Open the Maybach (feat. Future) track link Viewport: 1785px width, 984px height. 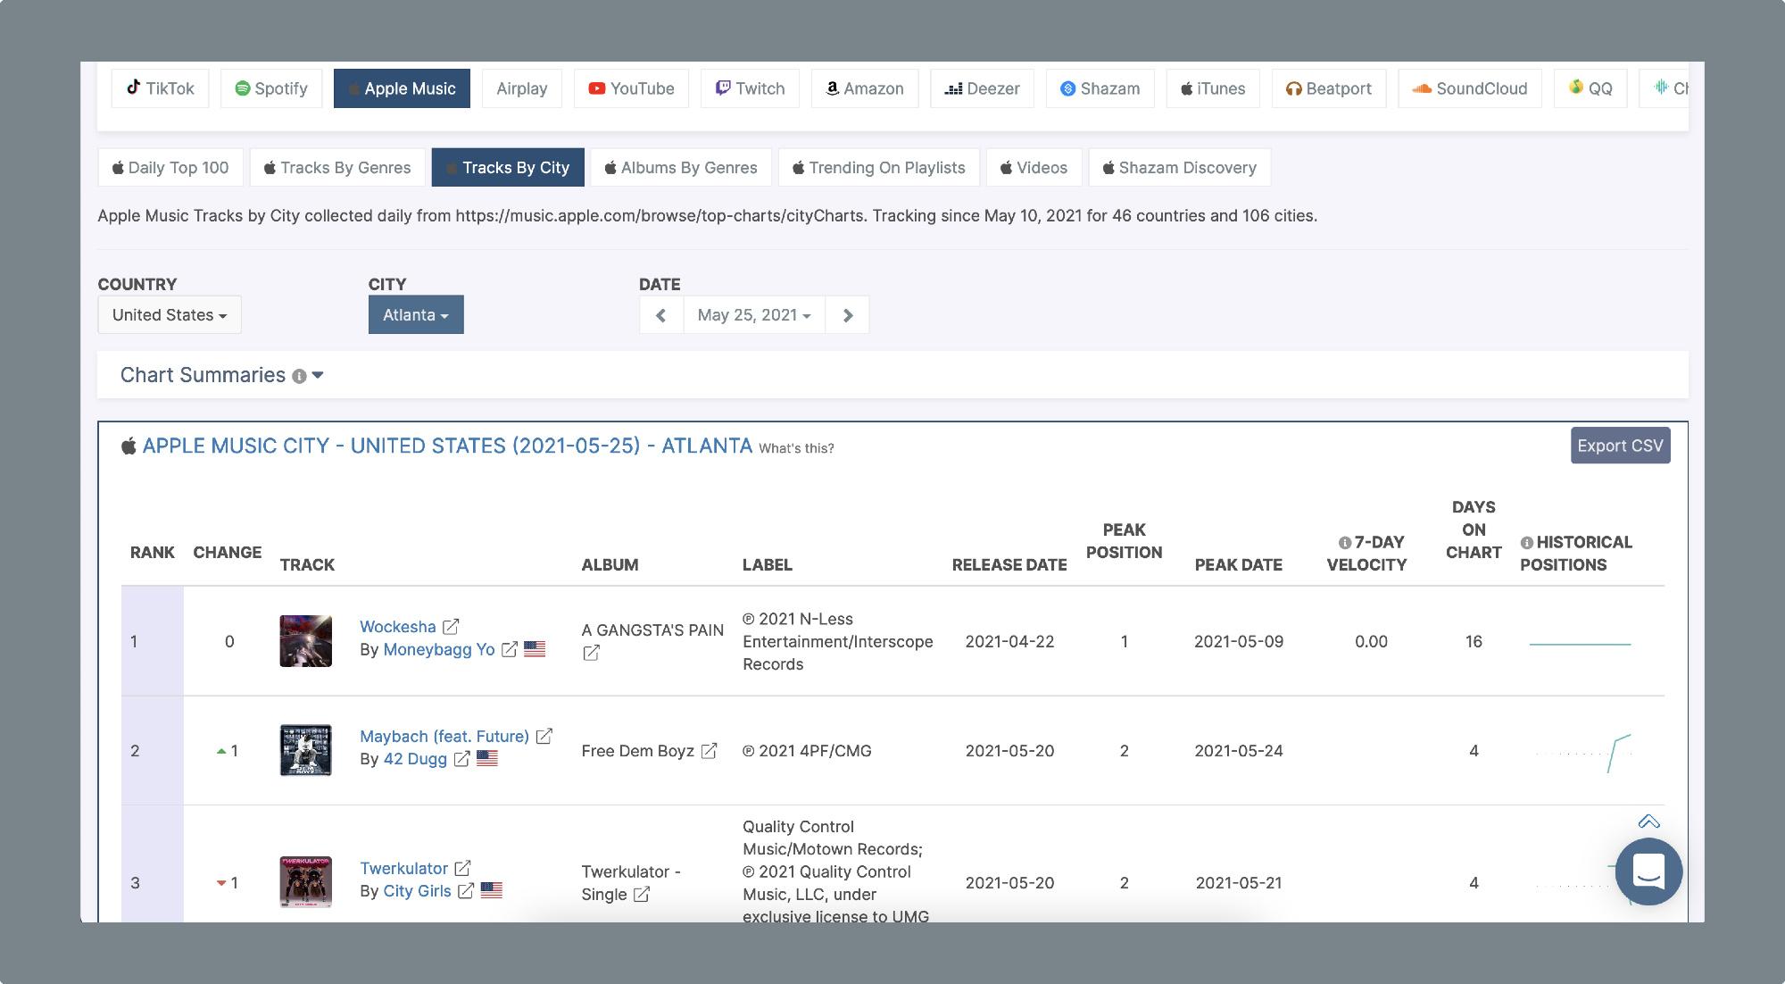pyautogui.click(x=444, y=737)
